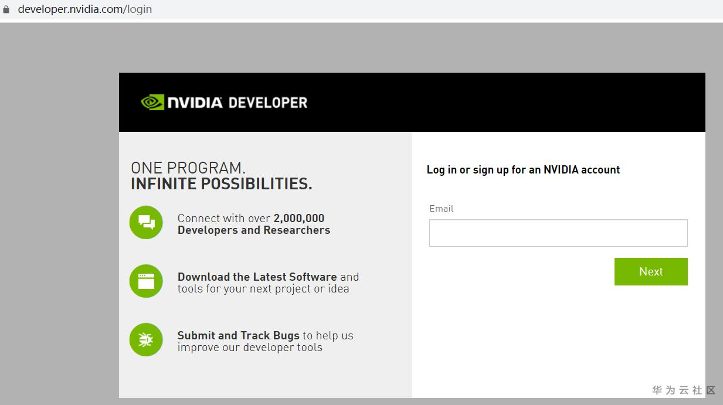Click the 'INFINITE POSSIBILITIES.' headline
723x405 pixels.
(222, 184)
